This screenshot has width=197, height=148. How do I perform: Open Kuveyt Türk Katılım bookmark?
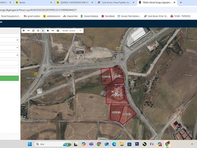(129, 16)
